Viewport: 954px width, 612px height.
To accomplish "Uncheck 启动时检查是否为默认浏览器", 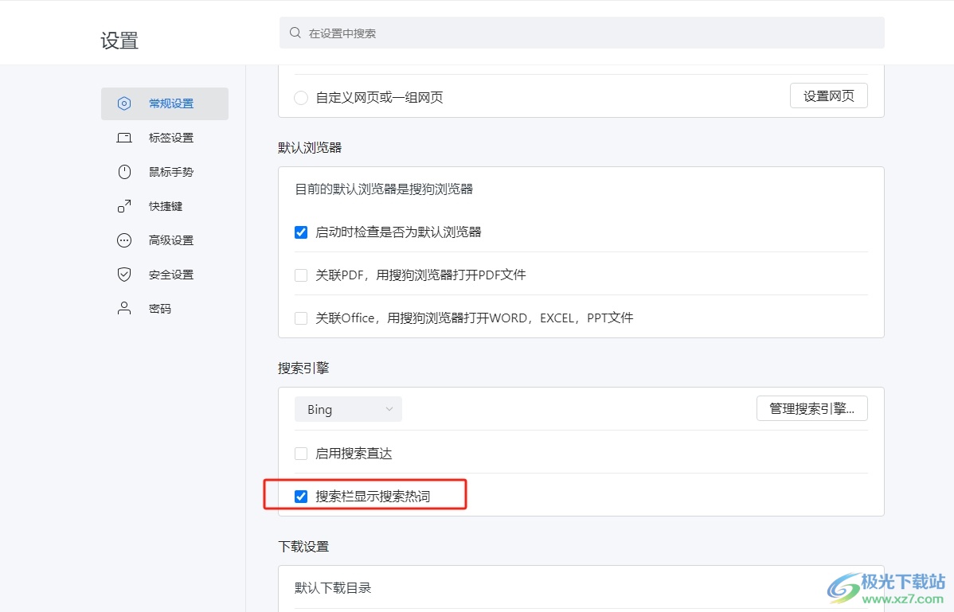I will (x=301, y=232).
